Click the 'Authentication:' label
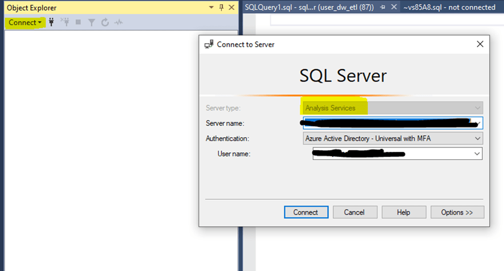 pos(227,138)
